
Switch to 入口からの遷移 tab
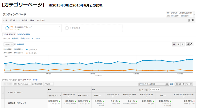point(23,34)
